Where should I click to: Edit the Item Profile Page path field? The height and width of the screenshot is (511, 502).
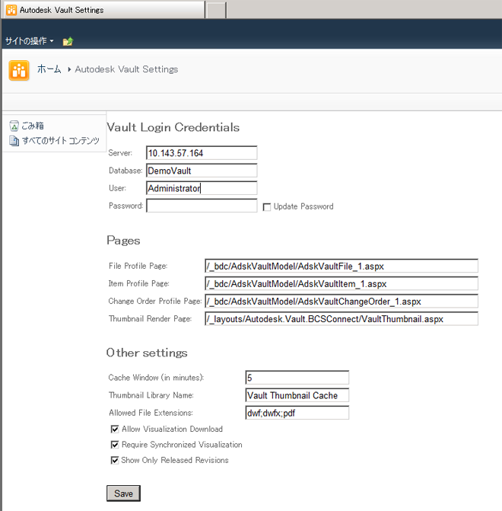[x=342, y=283]
